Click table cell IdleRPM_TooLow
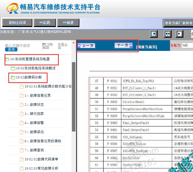 click(x=146, y=144)
